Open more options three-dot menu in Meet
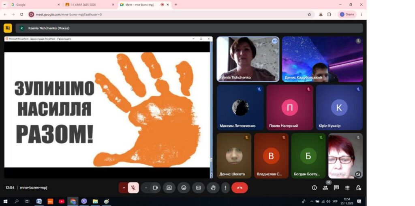 coord(225,188)
